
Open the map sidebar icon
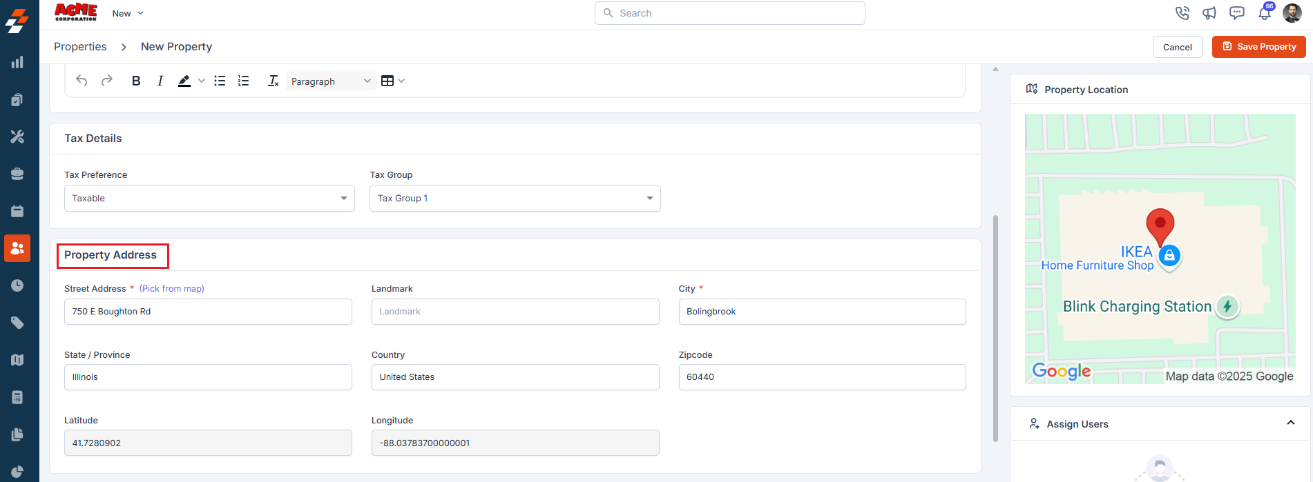17,360
